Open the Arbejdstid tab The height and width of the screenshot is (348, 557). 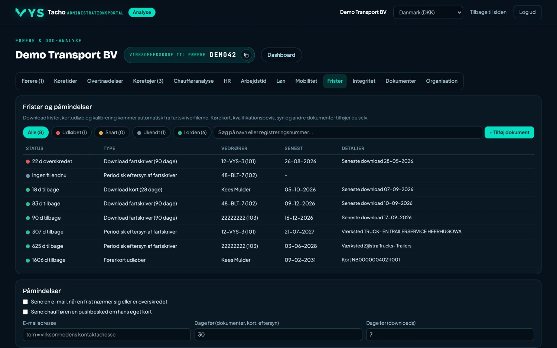coord(254,81)
